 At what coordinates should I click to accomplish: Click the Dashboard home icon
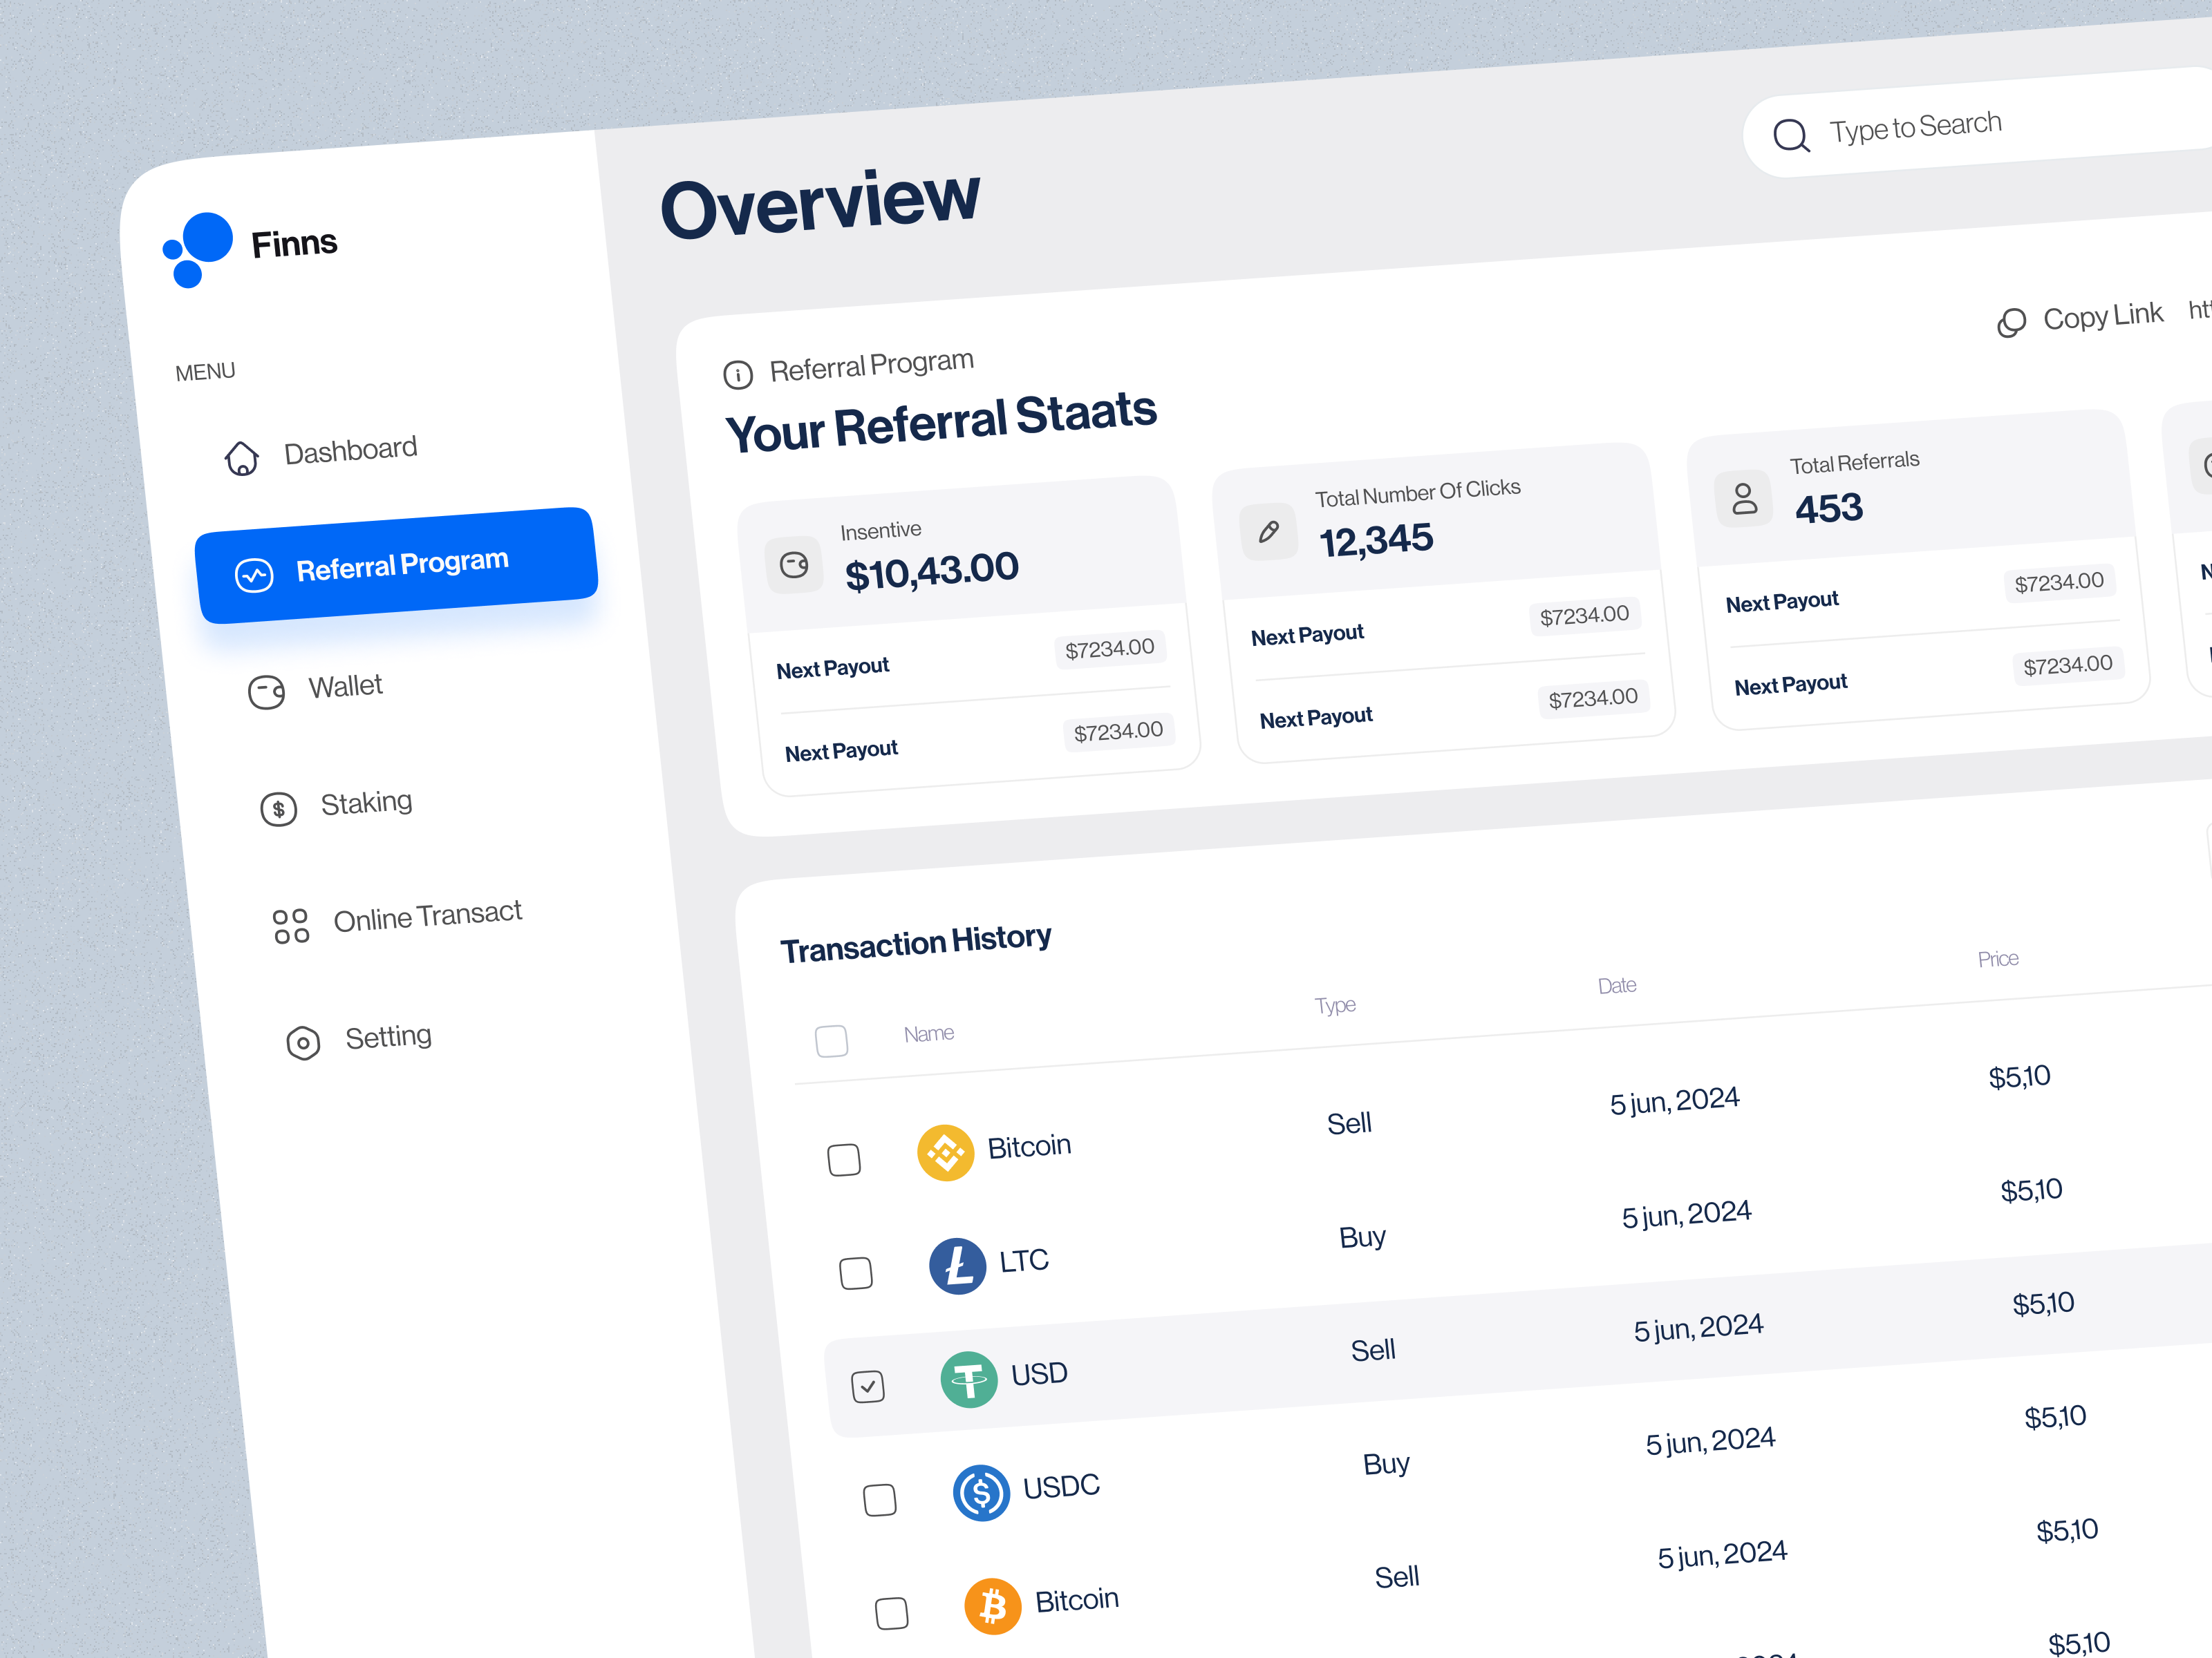(x=242, y=458)
